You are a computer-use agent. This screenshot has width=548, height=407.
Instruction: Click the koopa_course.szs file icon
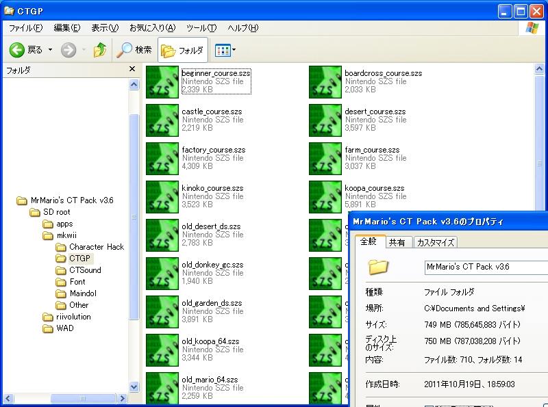(x=325, y=197)
